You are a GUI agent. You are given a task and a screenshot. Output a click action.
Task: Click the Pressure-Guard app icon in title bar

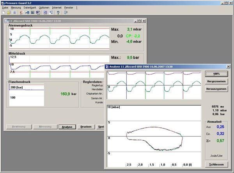3,2
